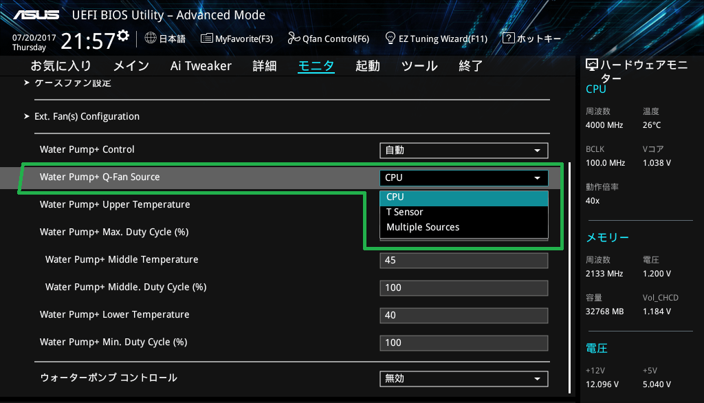Open the Ai Tweaker tab
Viewport: 704px width, 403px height.
201,66
